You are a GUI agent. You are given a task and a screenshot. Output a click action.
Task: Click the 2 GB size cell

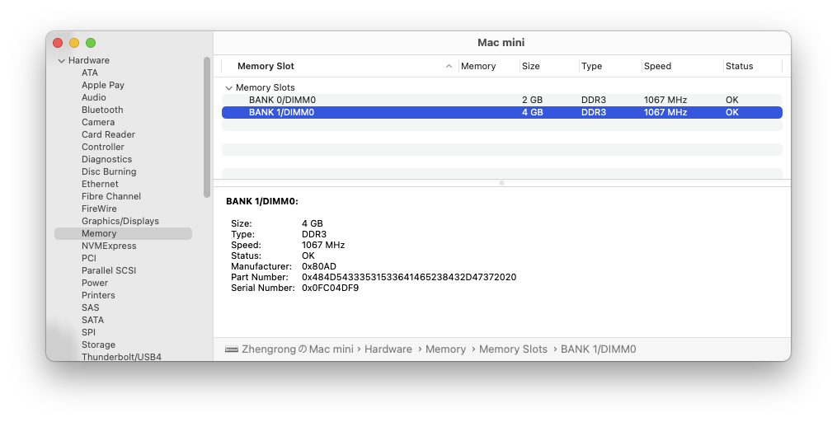coord(532,100)
